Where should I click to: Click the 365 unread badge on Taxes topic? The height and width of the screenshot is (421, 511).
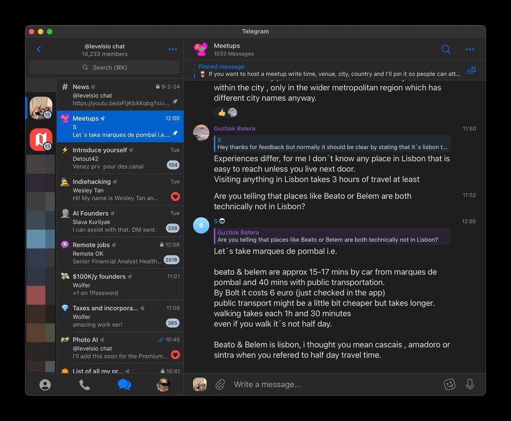(x=172, y=323)
